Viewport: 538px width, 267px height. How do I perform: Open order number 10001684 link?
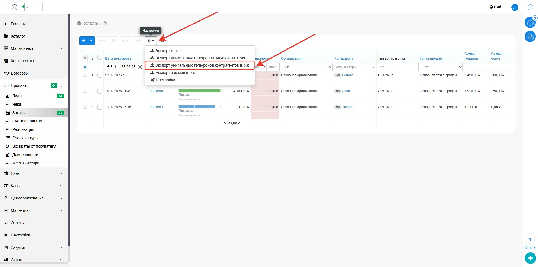point(155,91)
